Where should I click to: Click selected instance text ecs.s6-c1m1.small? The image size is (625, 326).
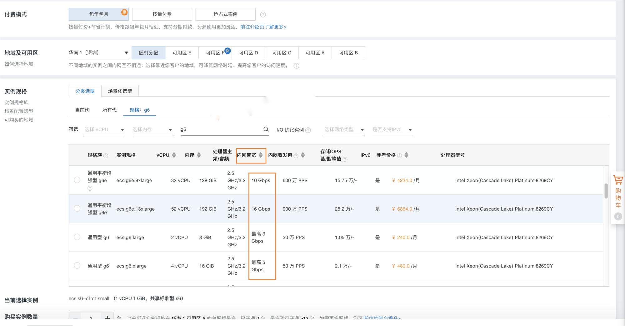(x=89, y=298)
